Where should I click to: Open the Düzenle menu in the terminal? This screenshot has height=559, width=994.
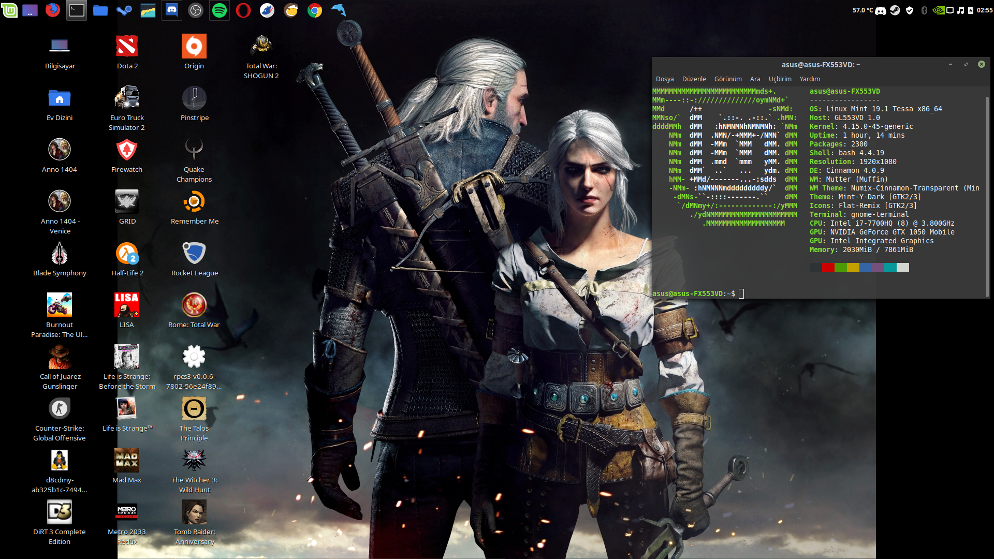tap(694, 79)
